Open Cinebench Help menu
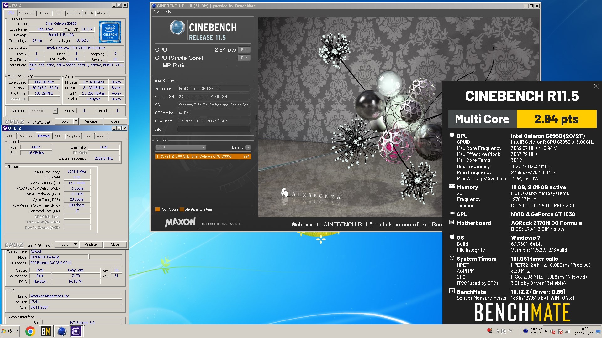Image resolution: width=602 pixels, height=338 pixels. pyautogui.click(x=167, y=12)
